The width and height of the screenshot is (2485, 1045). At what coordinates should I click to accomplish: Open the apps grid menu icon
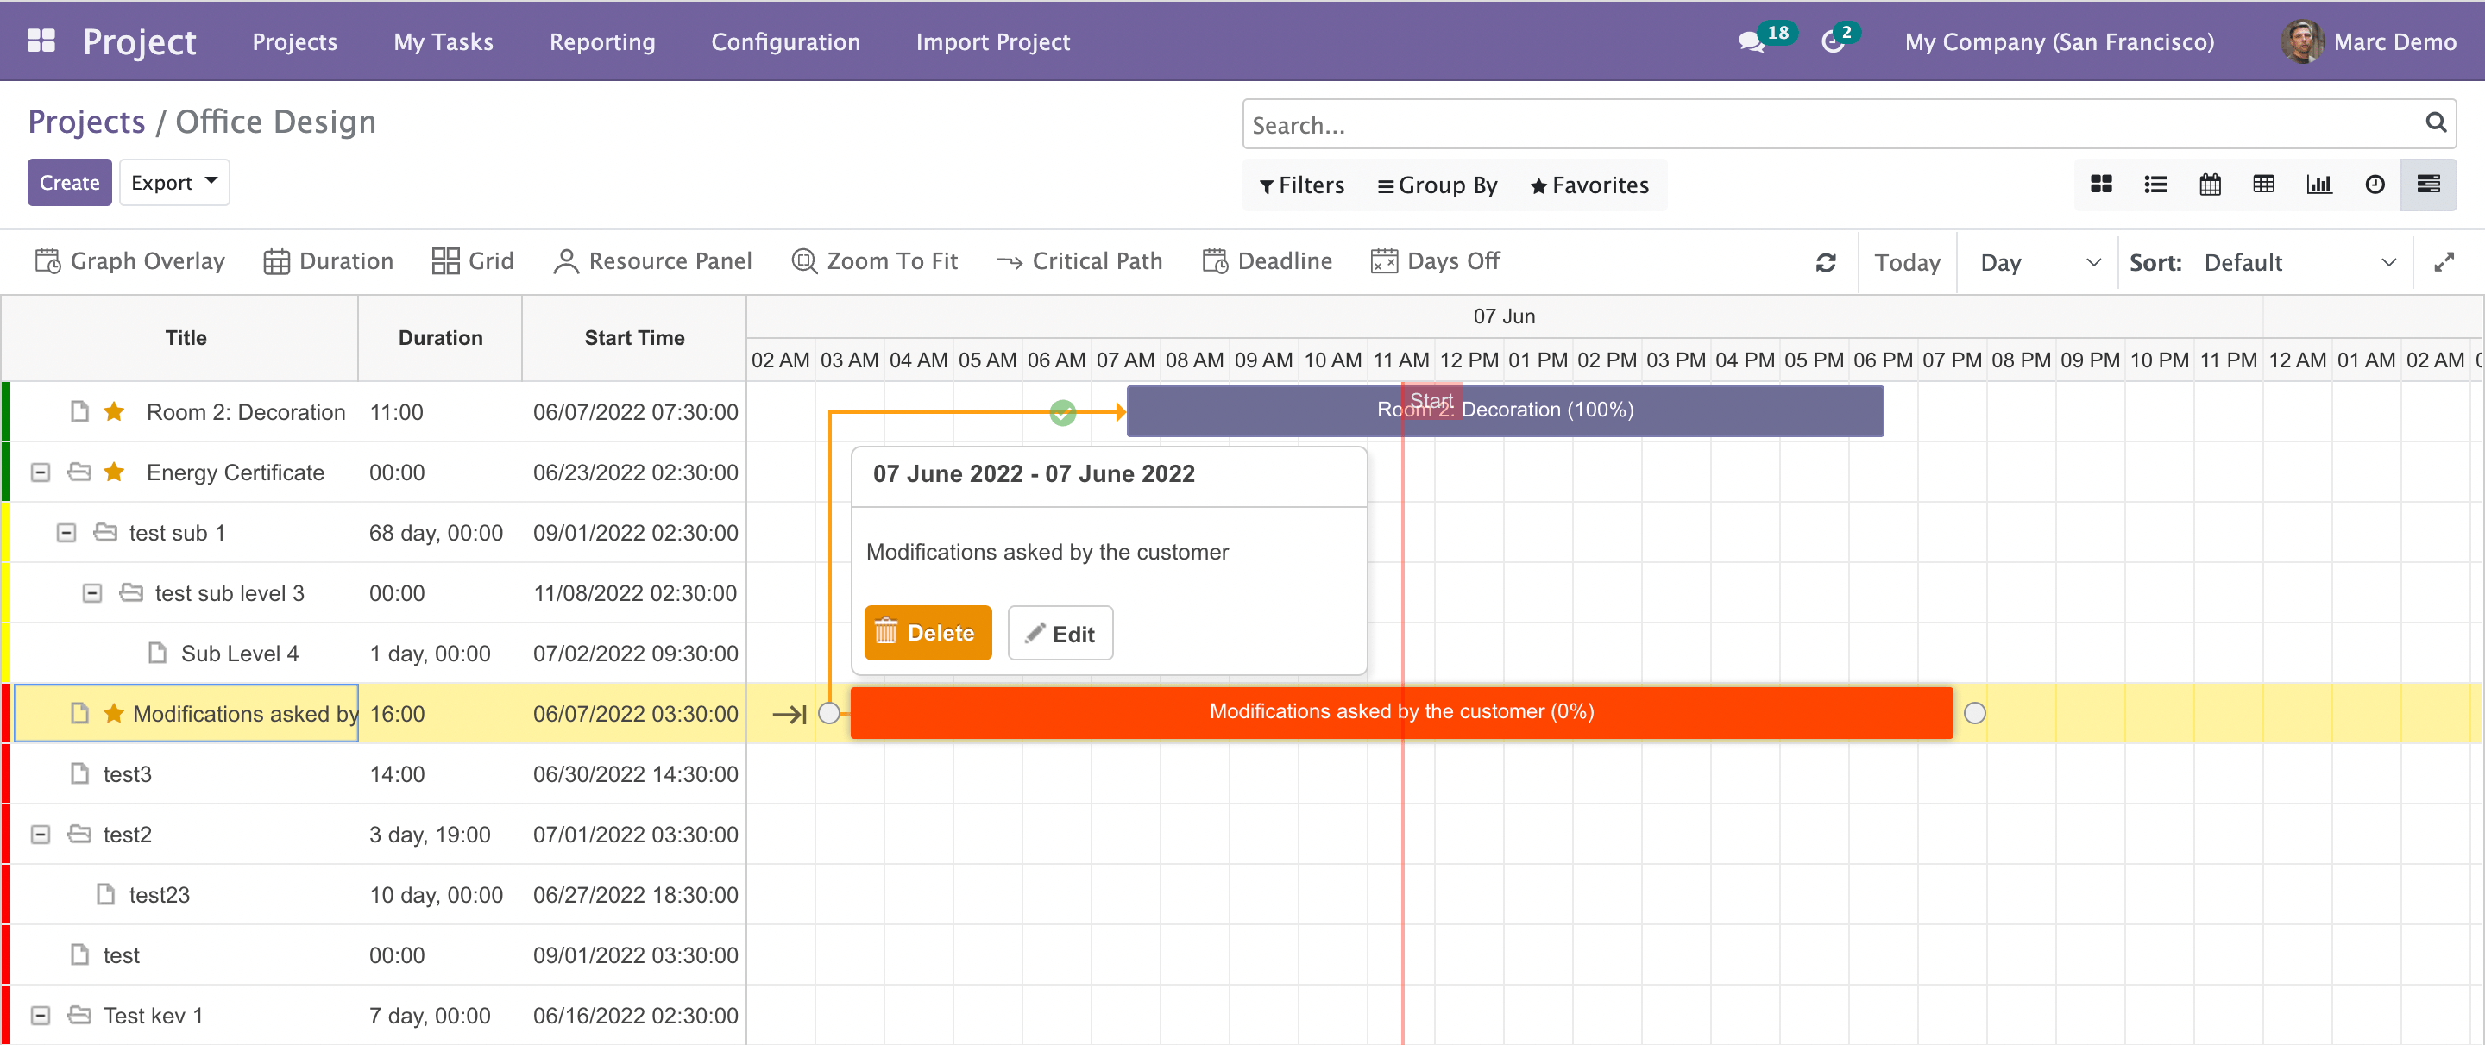tap(41, 41)
